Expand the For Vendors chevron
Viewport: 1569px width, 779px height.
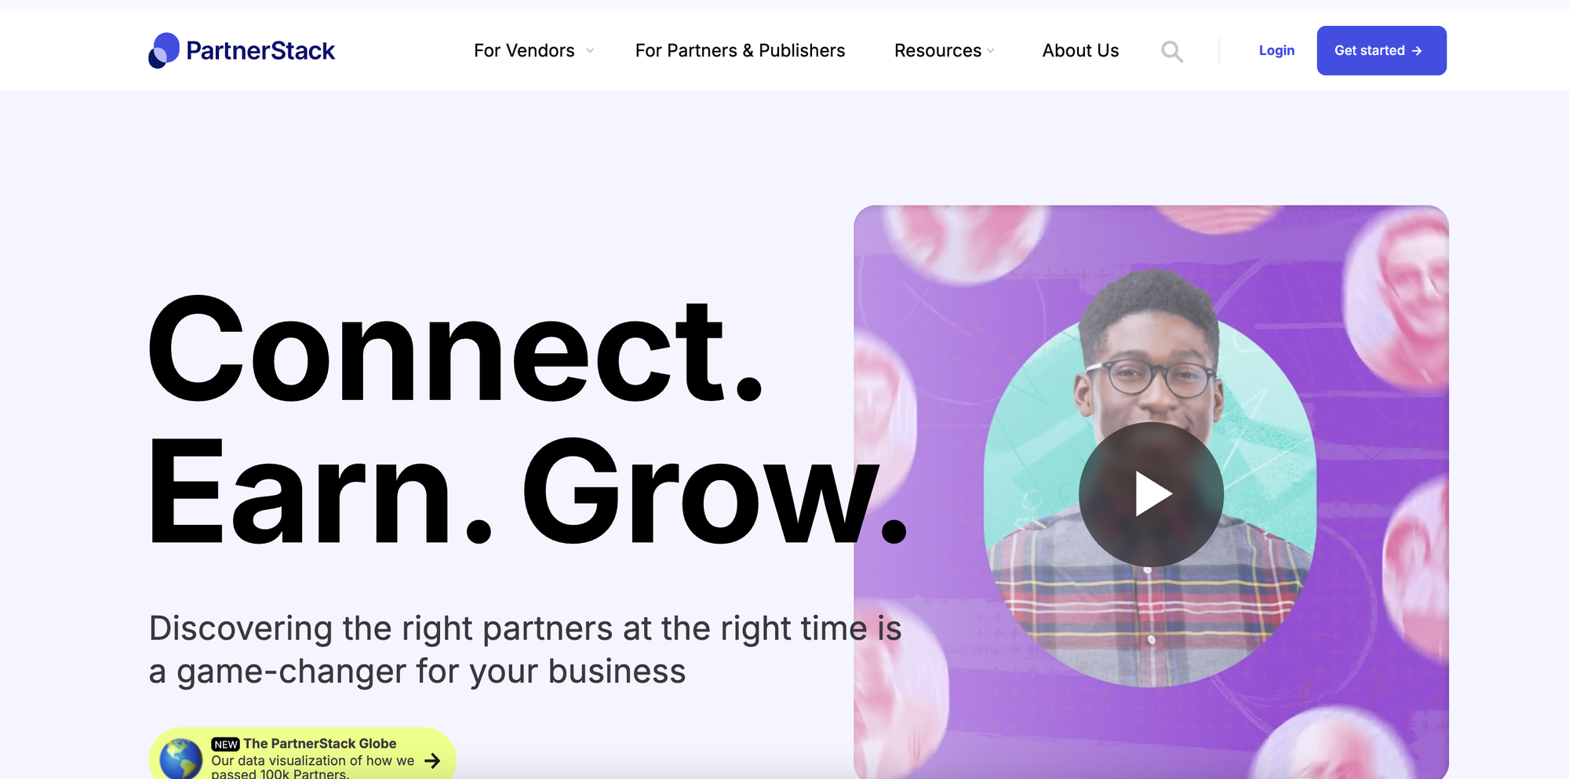590,51
